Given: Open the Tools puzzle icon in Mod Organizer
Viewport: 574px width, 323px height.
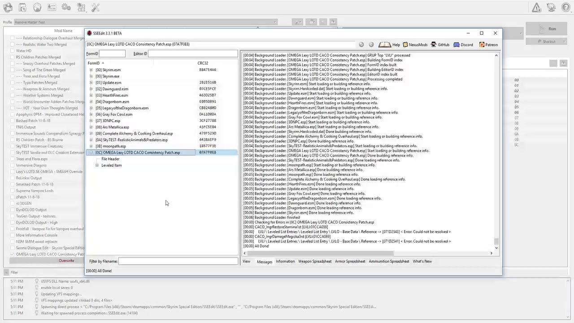Looking at the screenshot, I should pos(81,7).
